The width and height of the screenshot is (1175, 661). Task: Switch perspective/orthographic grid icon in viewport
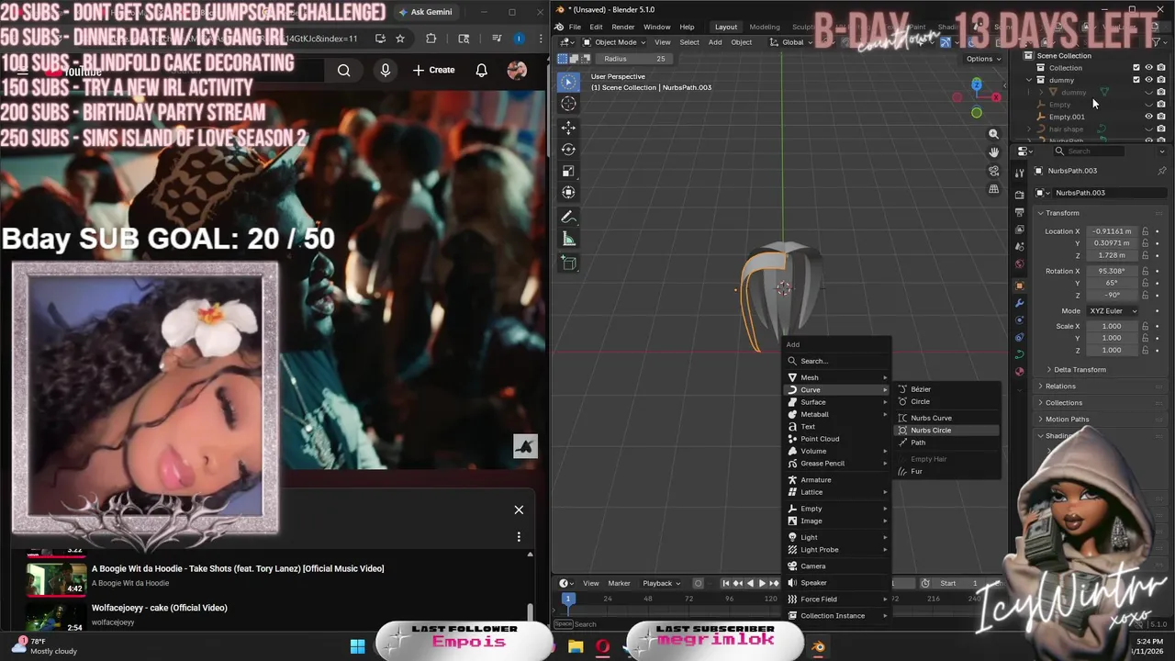coord(993,189)
